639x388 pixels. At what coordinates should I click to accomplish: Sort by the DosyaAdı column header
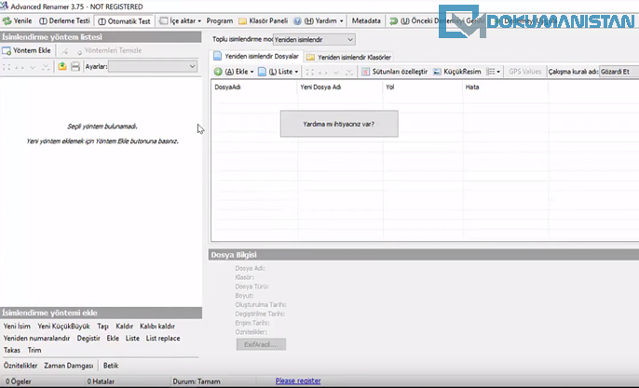254,87
